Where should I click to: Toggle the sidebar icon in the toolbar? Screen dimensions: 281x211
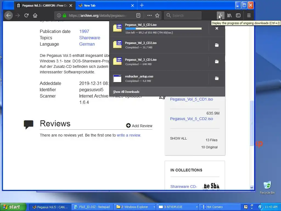[238, 15]
